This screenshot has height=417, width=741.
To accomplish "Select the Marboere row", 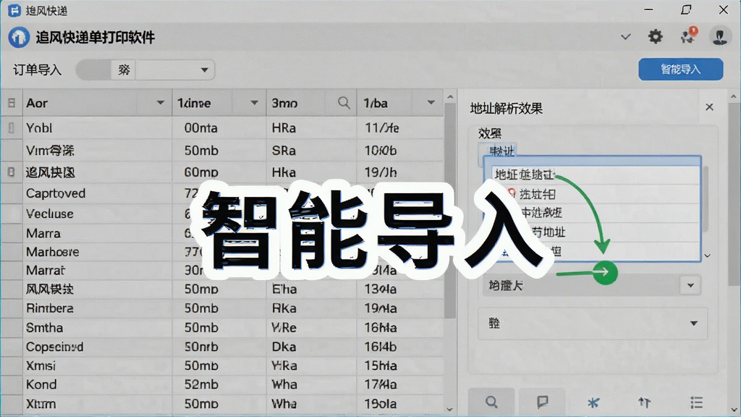I will tap(222, 251).
